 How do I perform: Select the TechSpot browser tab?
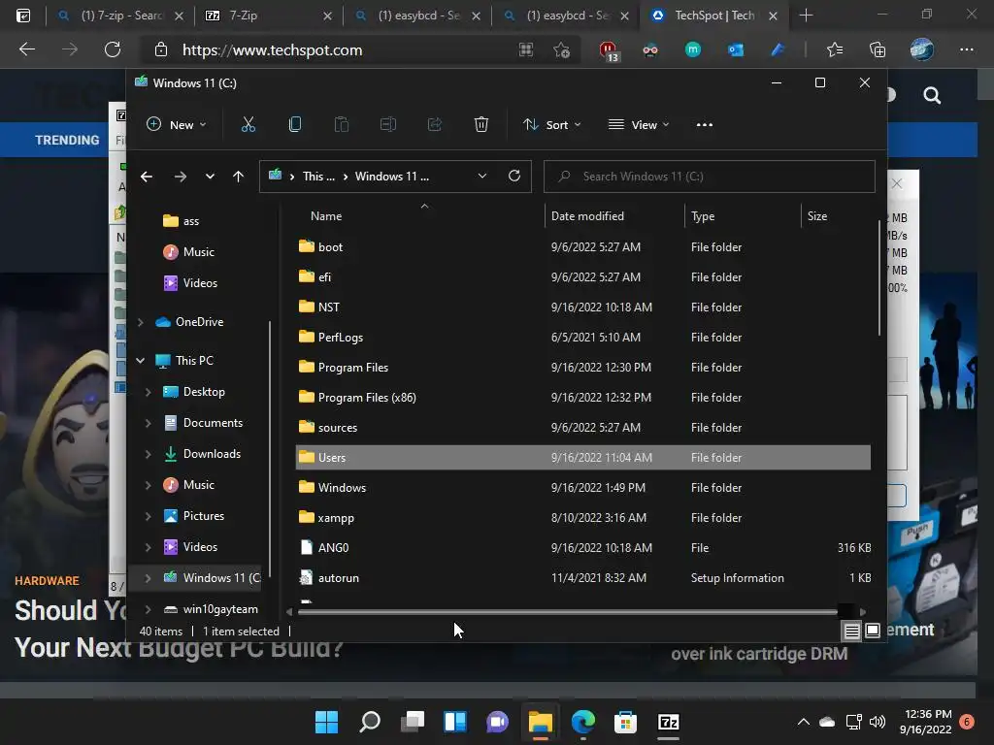pyautogui.click(x=715, y=16)
